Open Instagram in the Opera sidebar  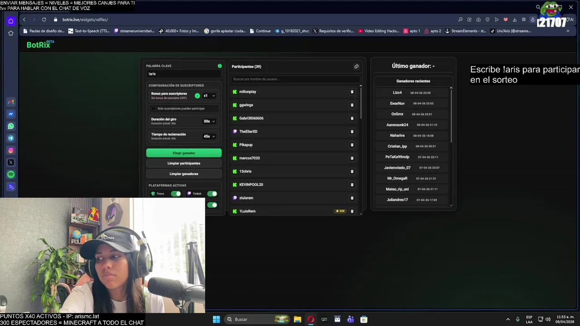pos(11,150)
